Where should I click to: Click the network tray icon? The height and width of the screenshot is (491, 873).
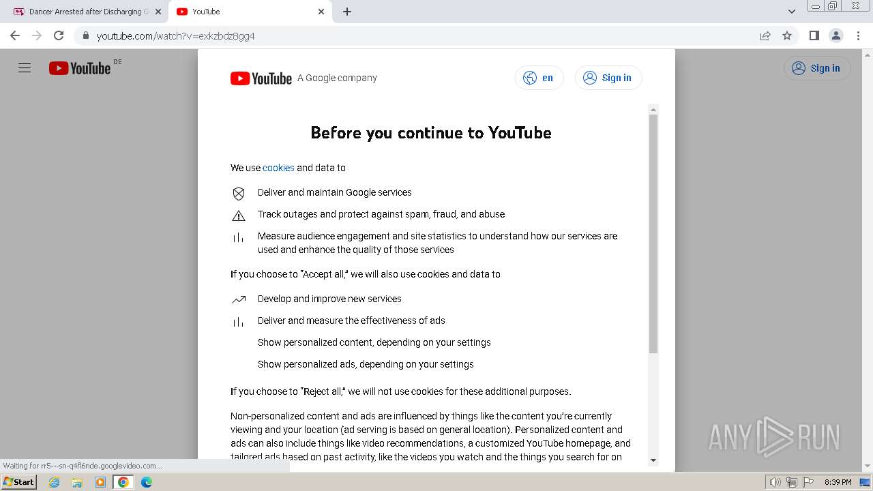[x=792, y=482]
